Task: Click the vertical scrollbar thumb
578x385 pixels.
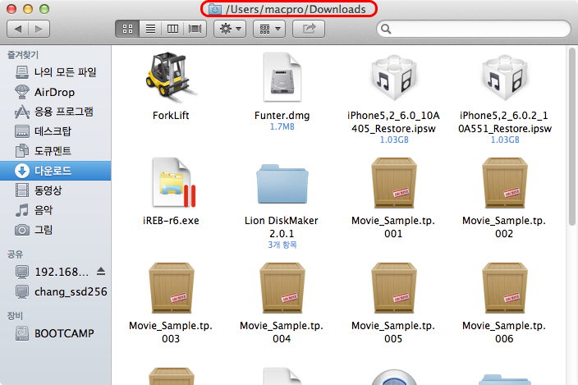Action: point(571,136)
